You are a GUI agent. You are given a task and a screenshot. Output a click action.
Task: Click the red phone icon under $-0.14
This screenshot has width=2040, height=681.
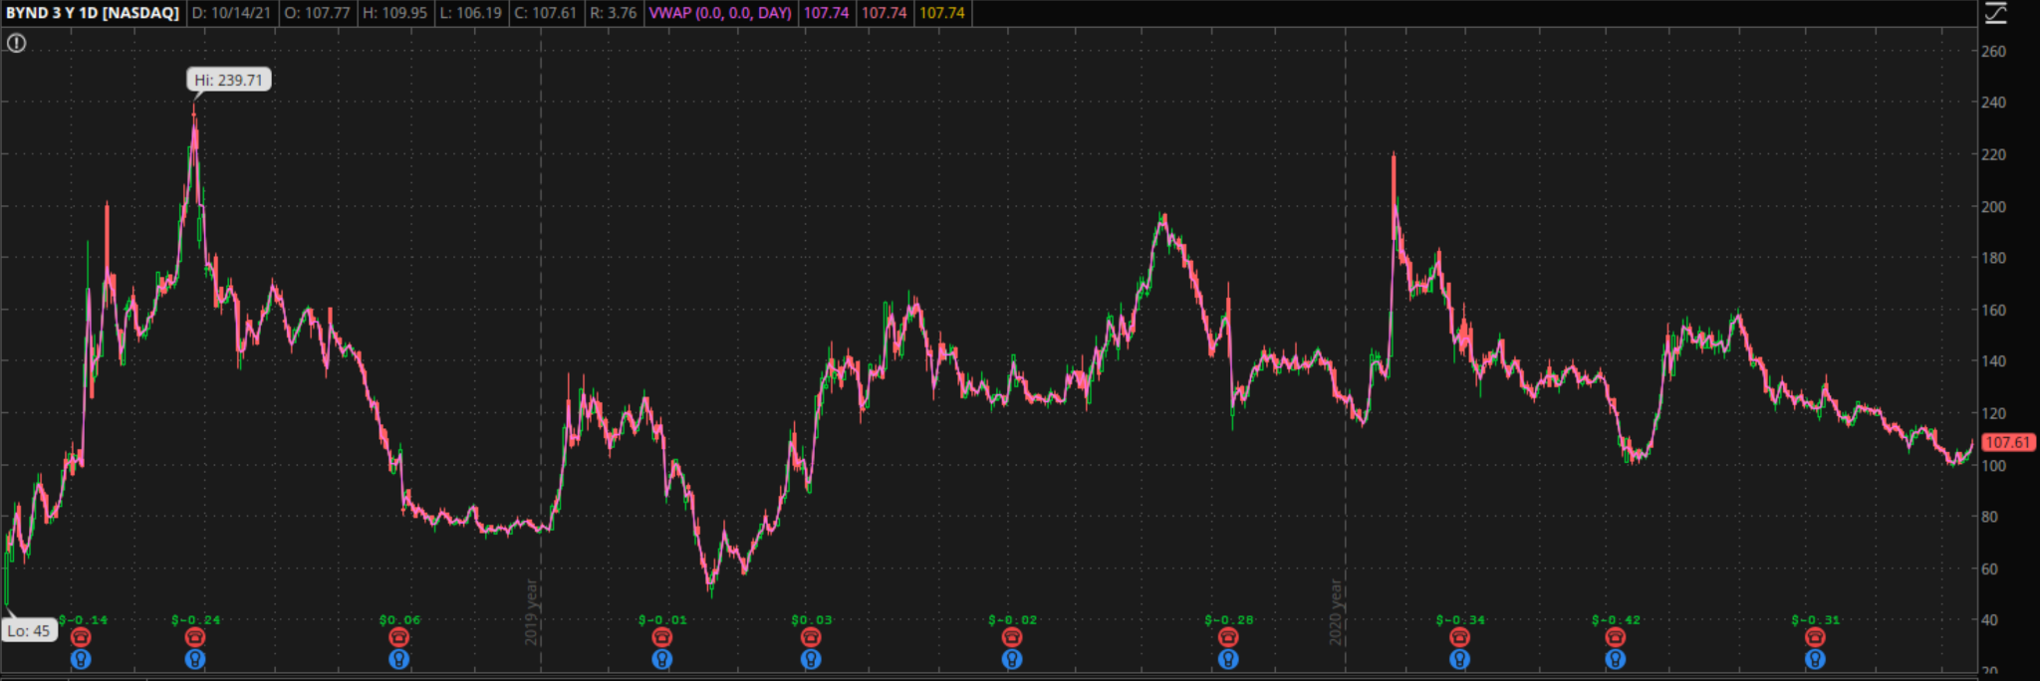81,637
